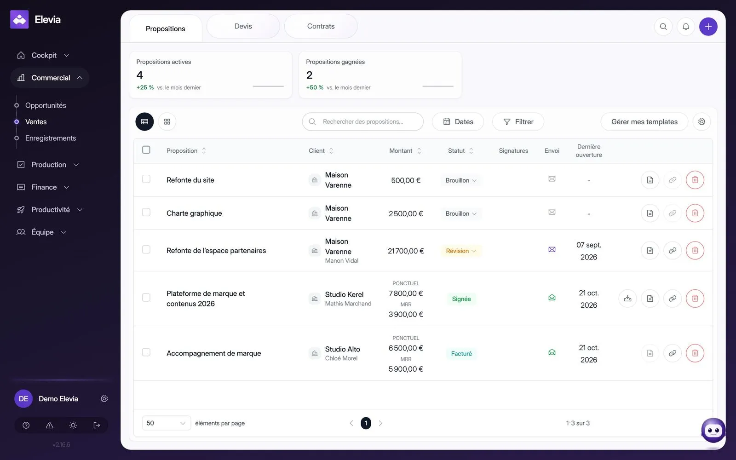Image resolution: width=736 pixels, height=460 pixels.
Task: Switch to the Devis tab
Action: (x=243, y=26)
